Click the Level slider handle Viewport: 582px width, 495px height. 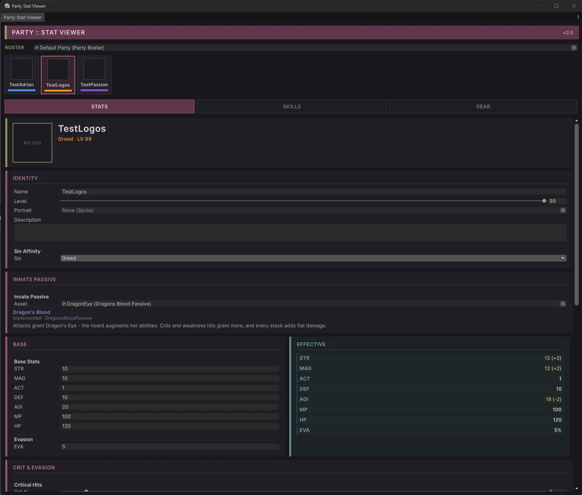[544, 201]
